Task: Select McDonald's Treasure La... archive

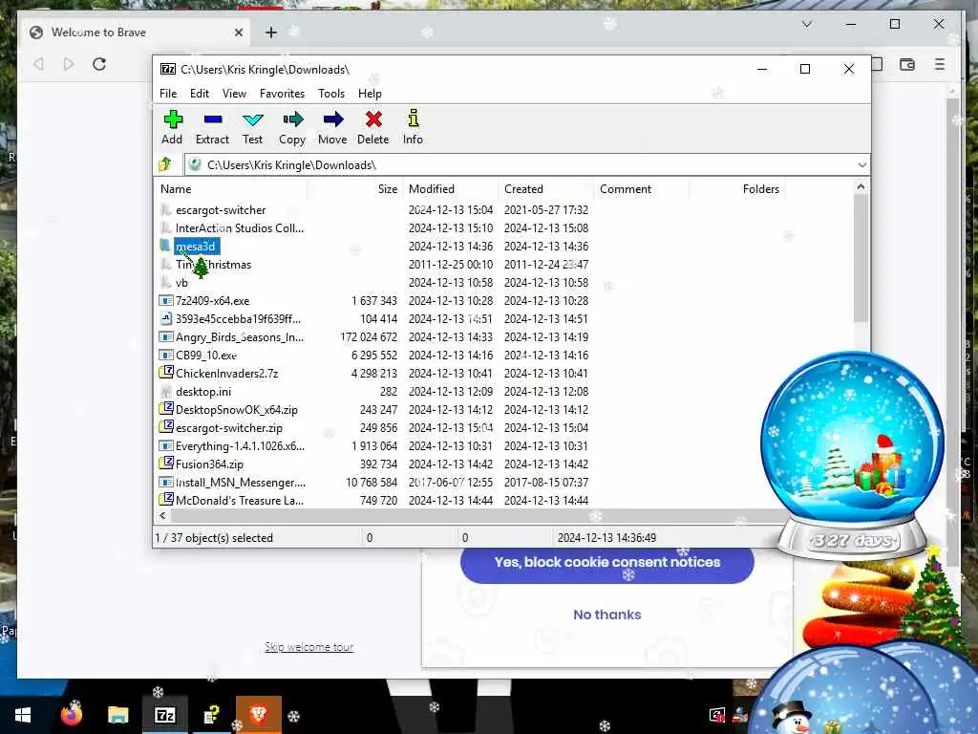Action: [240, 501]
